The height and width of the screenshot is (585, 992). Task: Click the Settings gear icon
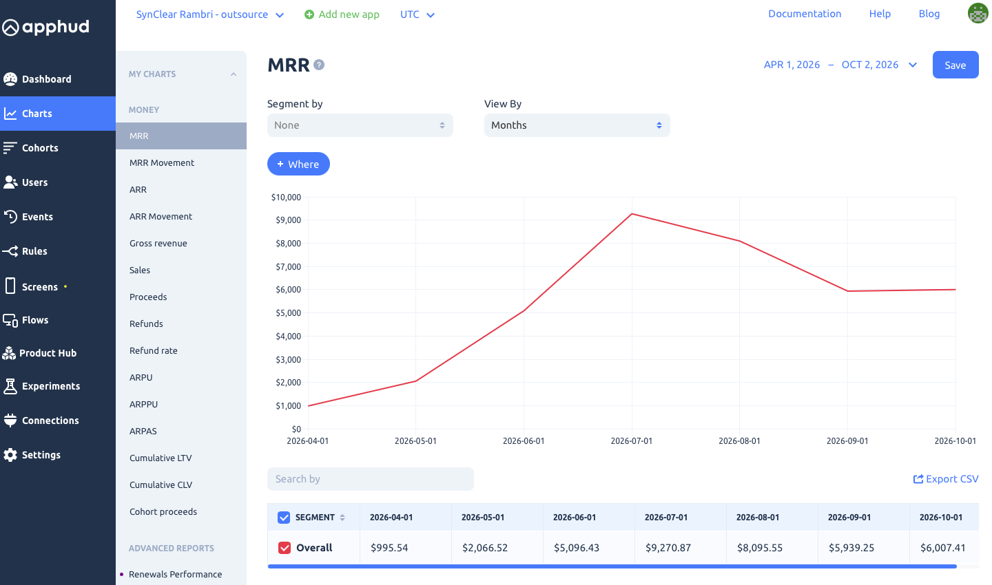[x=10, y=455]
